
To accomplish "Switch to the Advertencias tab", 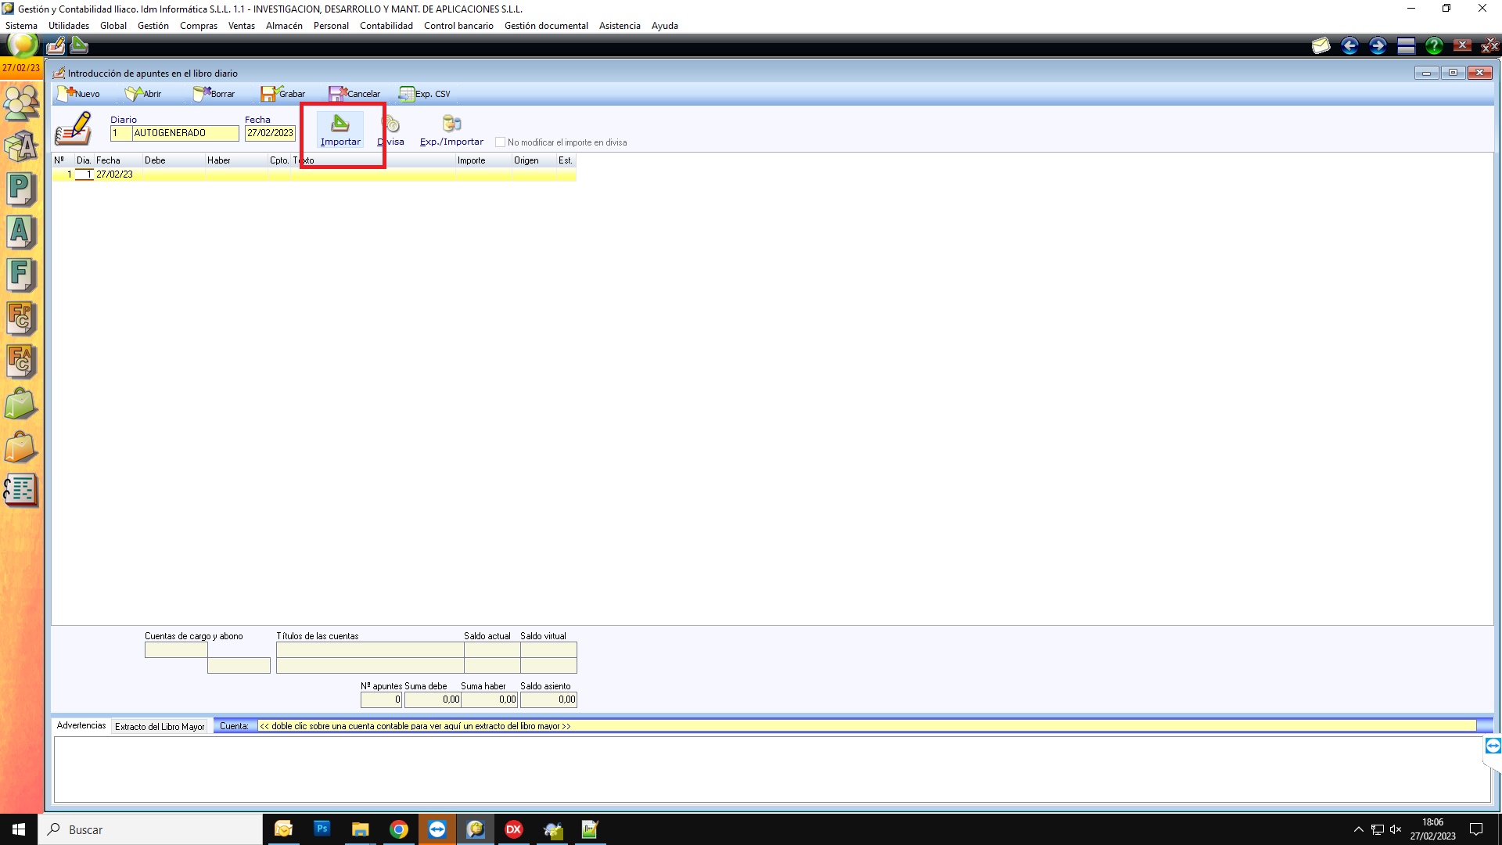I will pyautogui.click(x=81, y=725).
